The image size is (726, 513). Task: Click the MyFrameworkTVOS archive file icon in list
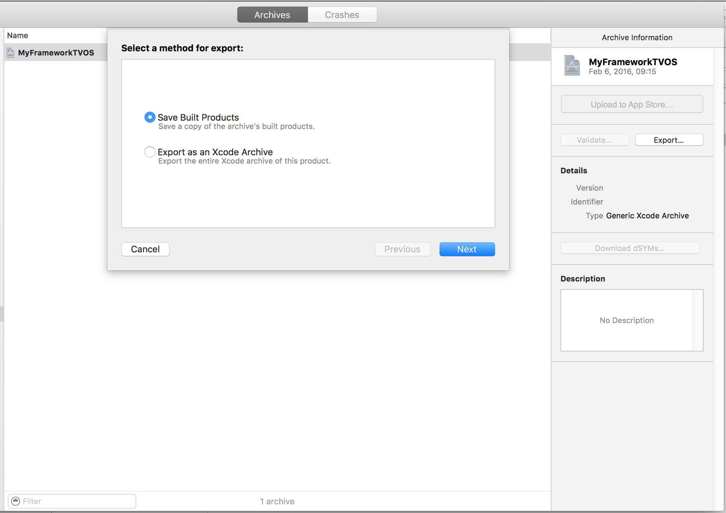pos(11,53)
